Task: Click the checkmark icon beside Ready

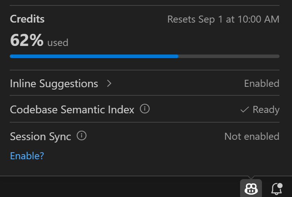Action: click(244, 109)
